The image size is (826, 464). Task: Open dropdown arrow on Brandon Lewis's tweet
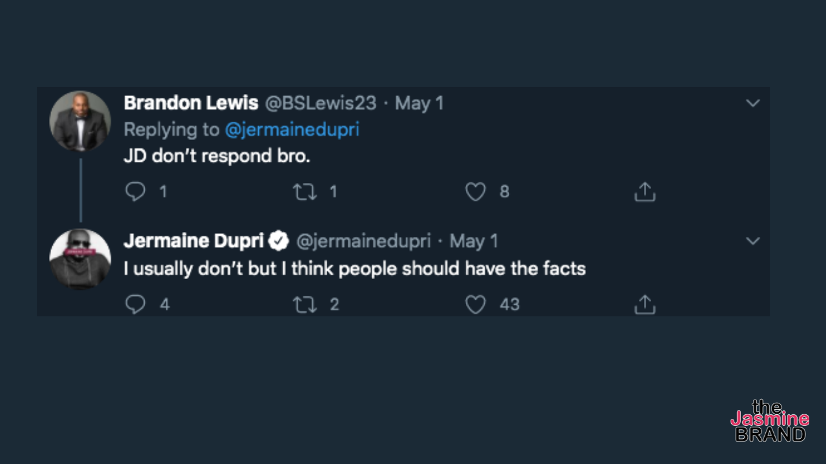point(752,103)
